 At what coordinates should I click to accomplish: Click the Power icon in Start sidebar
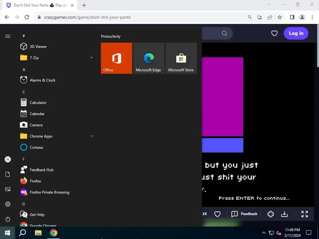8,219
